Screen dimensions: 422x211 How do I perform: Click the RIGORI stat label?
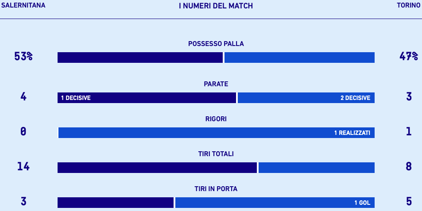[x=216, y=119]
